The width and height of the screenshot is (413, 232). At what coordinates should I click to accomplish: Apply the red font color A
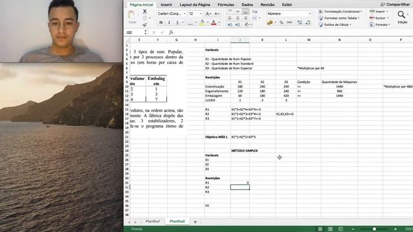214,23
